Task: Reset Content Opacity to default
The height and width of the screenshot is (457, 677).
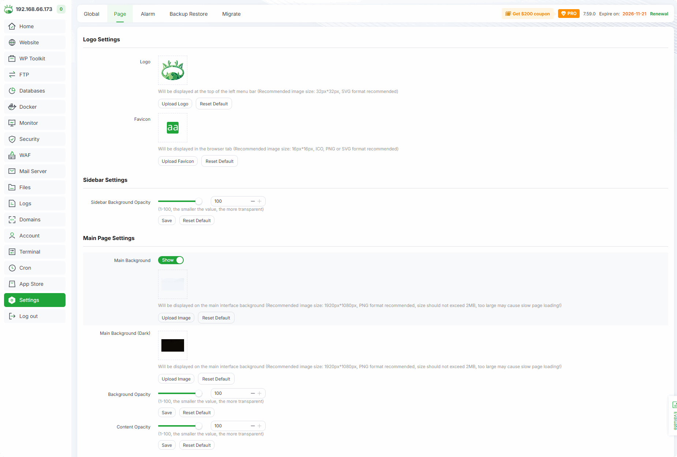Action: point(197,445)
